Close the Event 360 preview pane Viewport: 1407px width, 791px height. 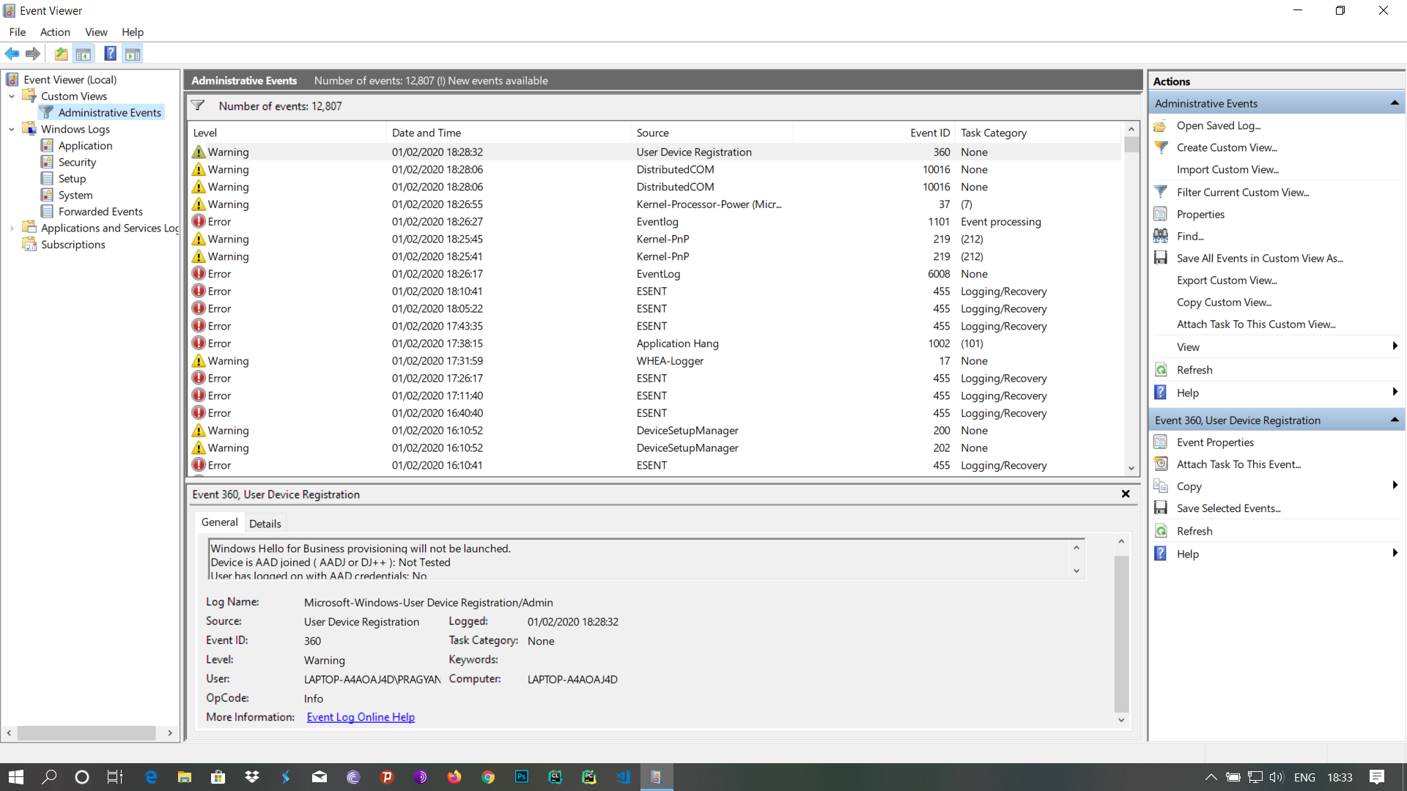click(1126, 494)
